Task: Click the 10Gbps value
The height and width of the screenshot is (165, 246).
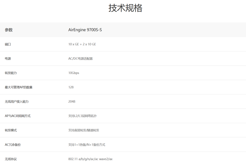Action: [x=73, y=73]
